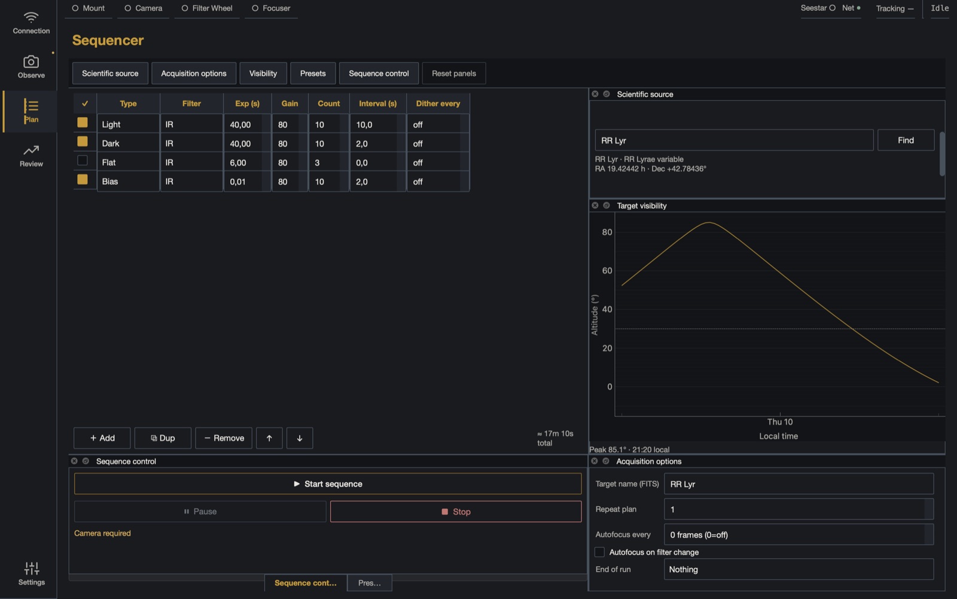Open the Observe camera page
The image size is (957, 599).
tap(31, 67)
